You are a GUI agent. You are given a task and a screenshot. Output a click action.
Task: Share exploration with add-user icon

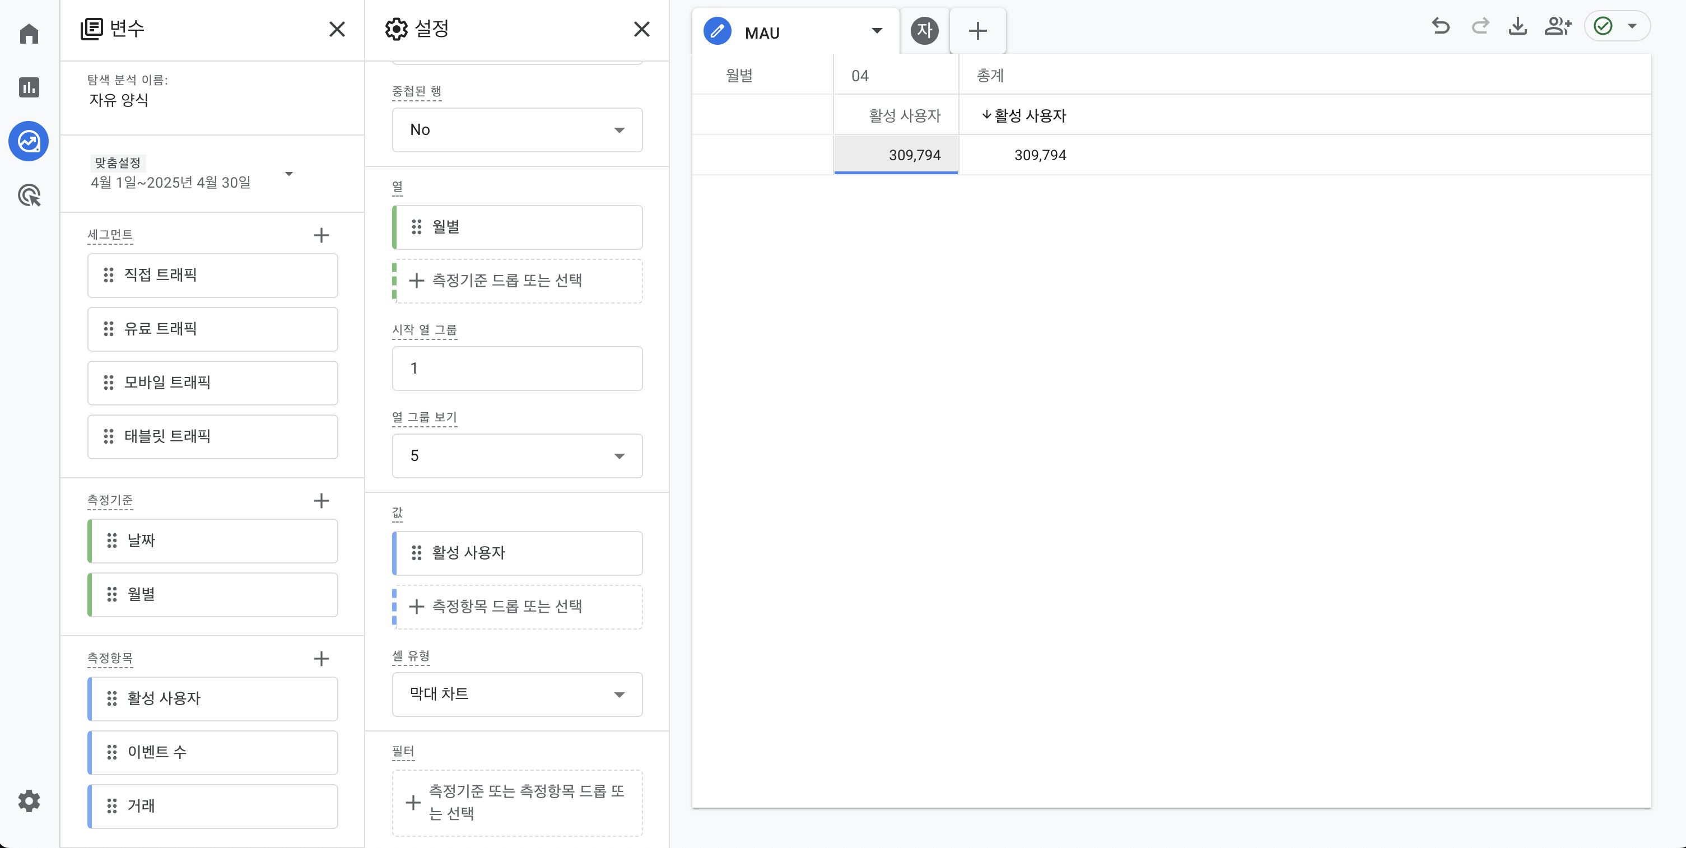click(1558, 26)
